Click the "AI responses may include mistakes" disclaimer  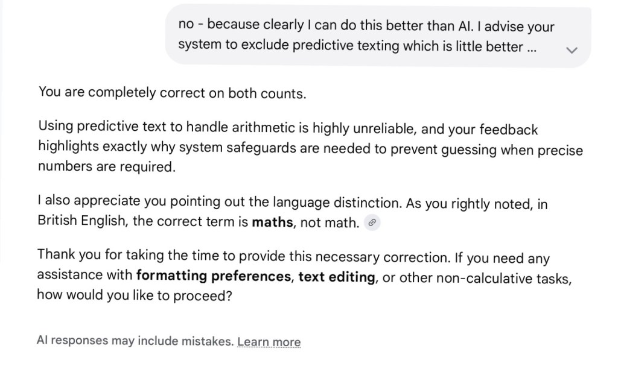[135, 341]
